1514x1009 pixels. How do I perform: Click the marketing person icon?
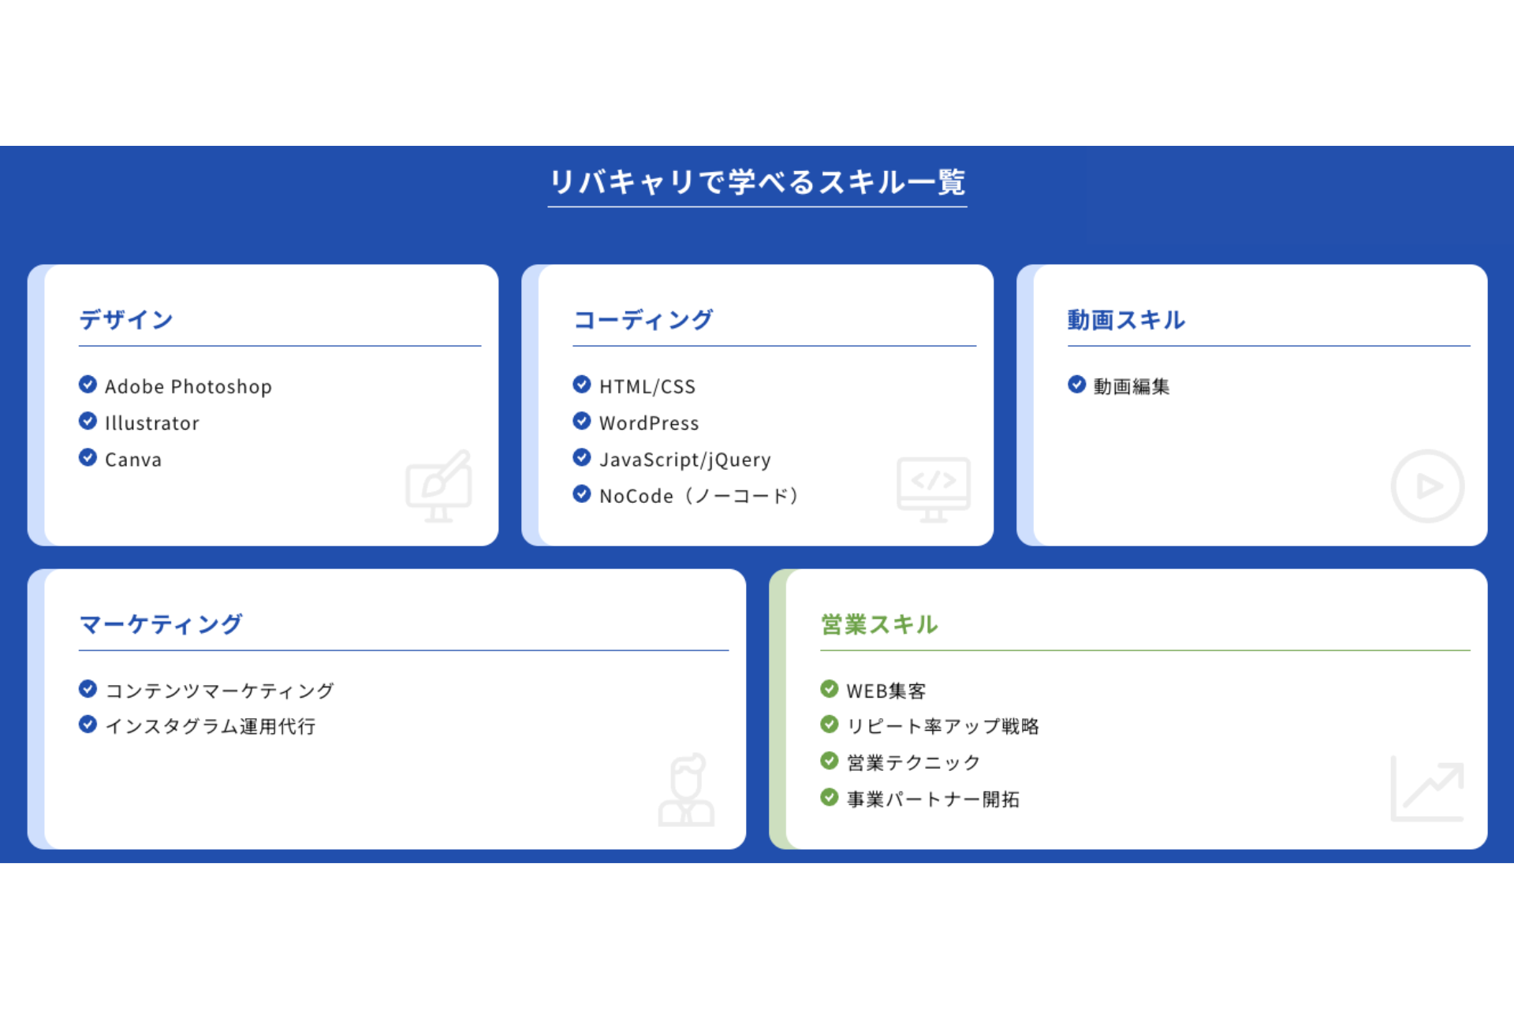686,791
